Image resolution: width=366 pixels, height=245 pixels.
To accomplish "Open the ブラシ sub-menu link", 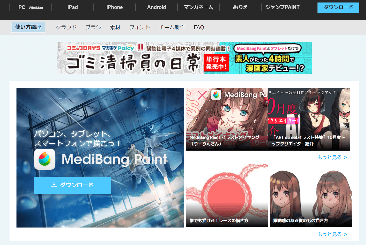I will click(x=93, y=27).
